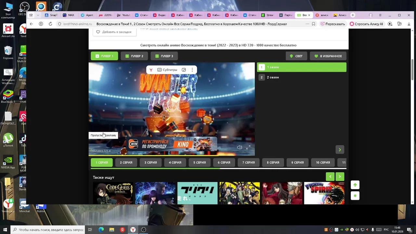Turn on Субтитры in the video overlay
The height and width of the screenshot is (234, 416).
tap(167, 70)
